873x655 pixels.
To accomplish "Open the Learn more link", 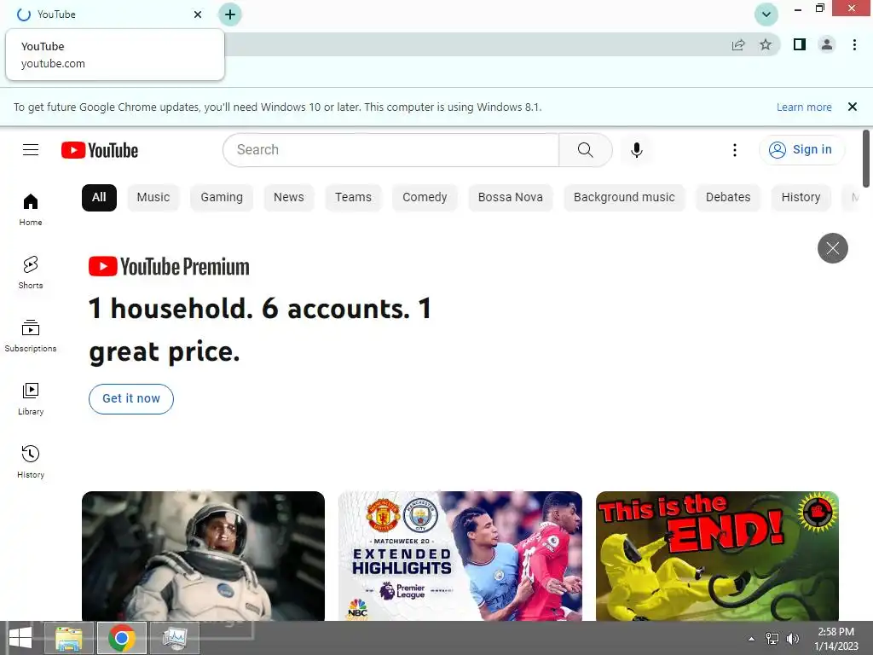I will pos(804,107).
